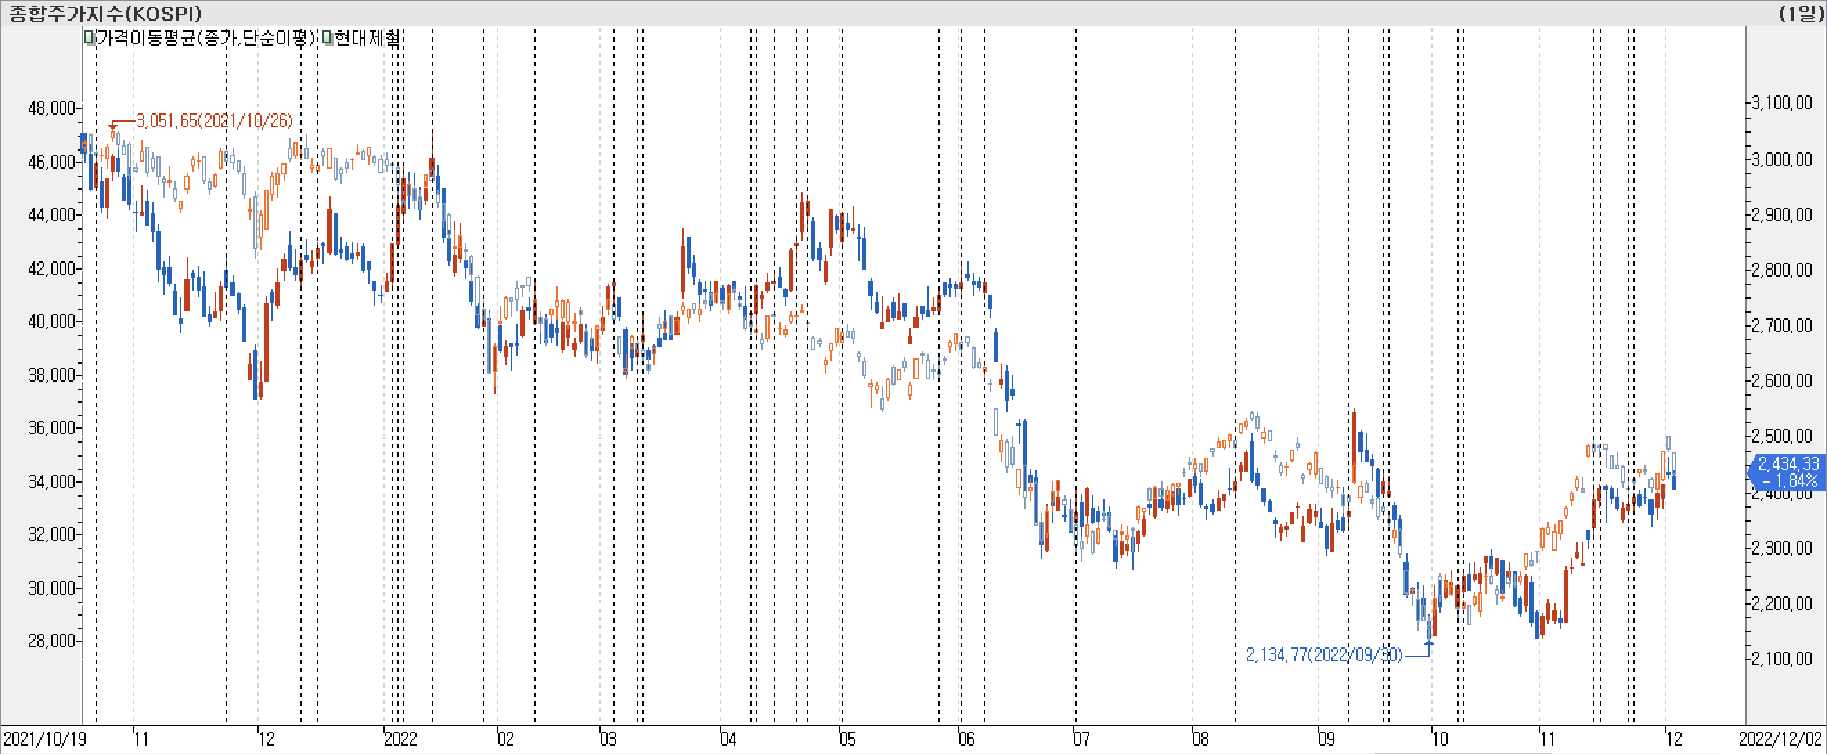Click the 07 month marker on time axis
1827x754 pixels.
click(1081, 739)
